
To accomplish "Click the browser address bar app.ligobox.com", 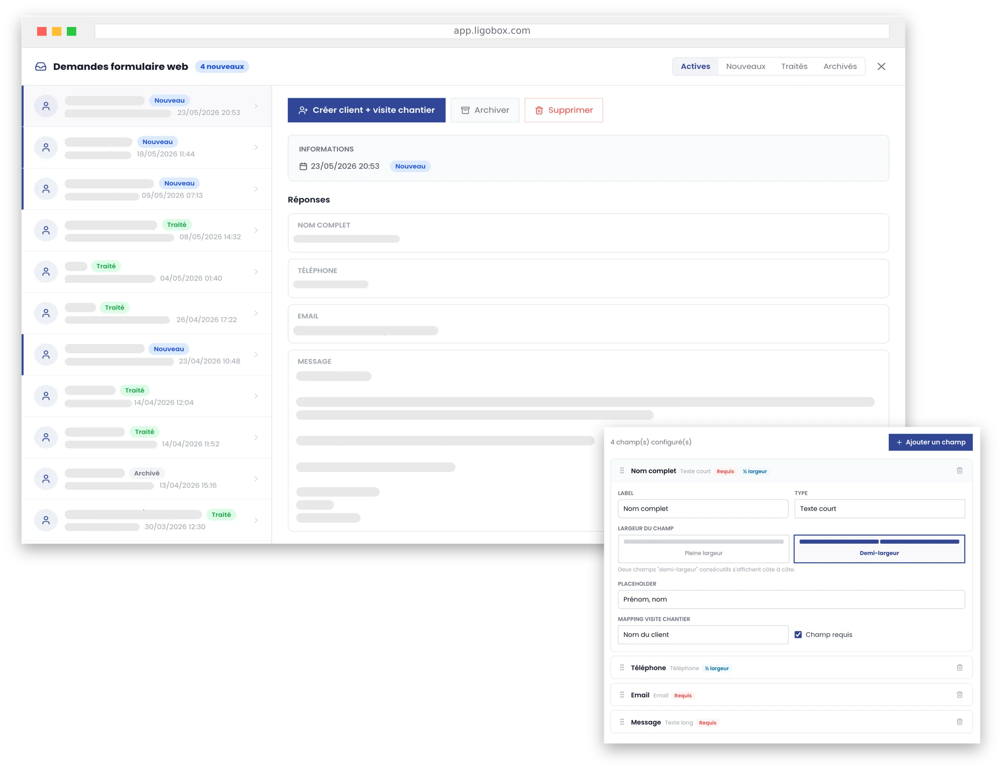I will 492,31.
